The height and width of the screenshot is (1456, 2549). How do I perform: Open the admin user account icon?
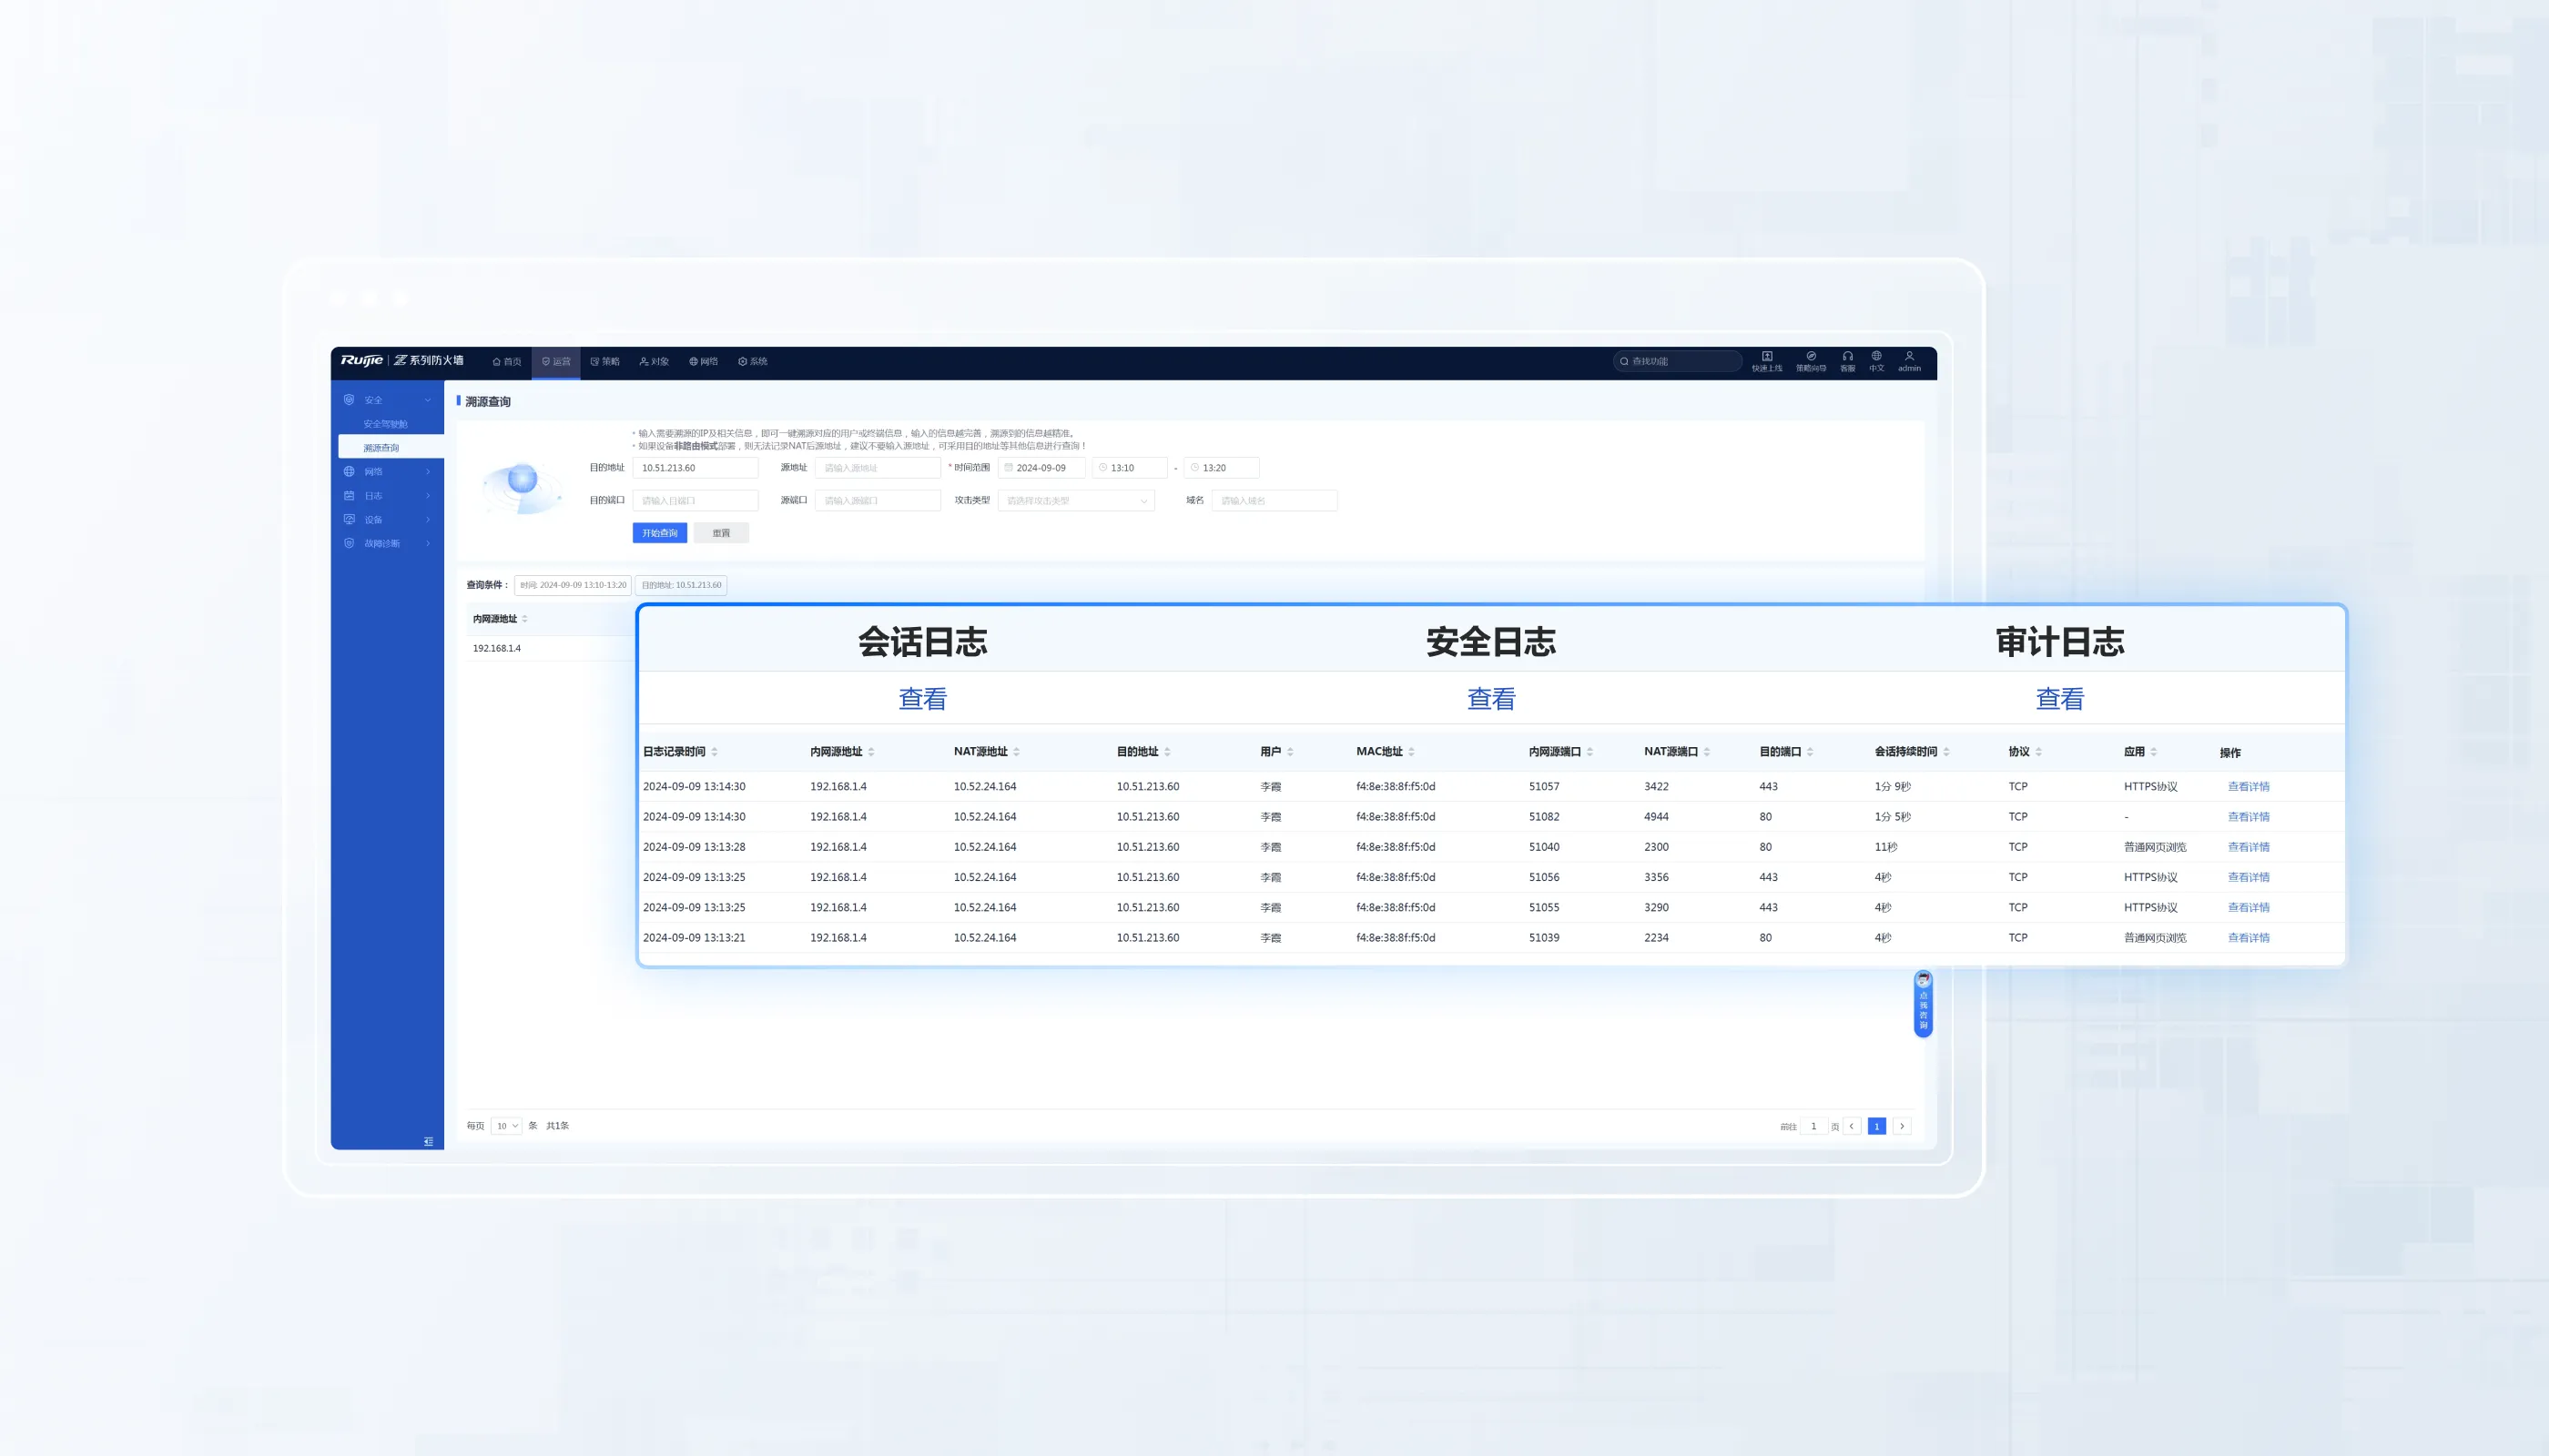coord(1909,356)
